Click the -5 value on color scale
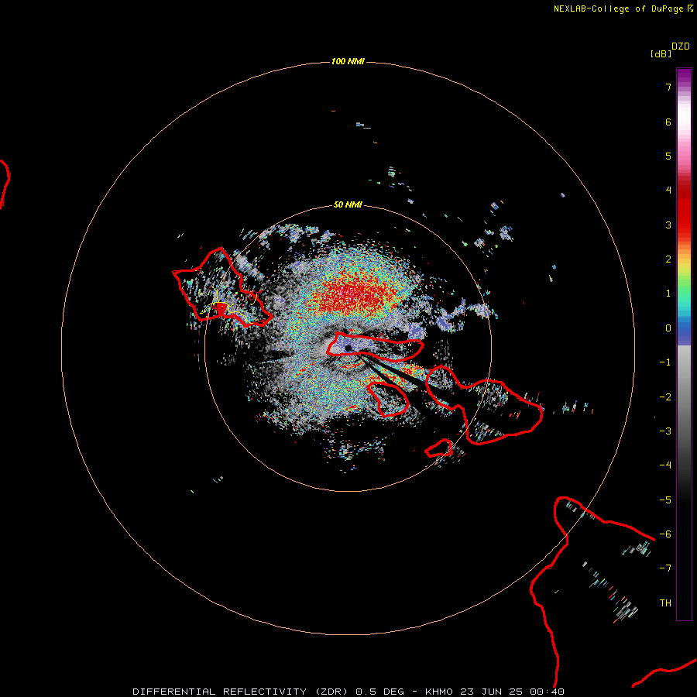Image resolution: width=697 pixels, height=697 pixels. pyautogui.click(x=665, y=500)
